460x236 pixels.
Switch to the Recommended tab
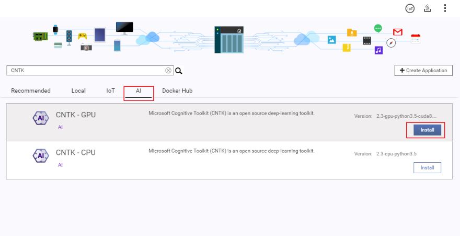(x=31, y=91)
